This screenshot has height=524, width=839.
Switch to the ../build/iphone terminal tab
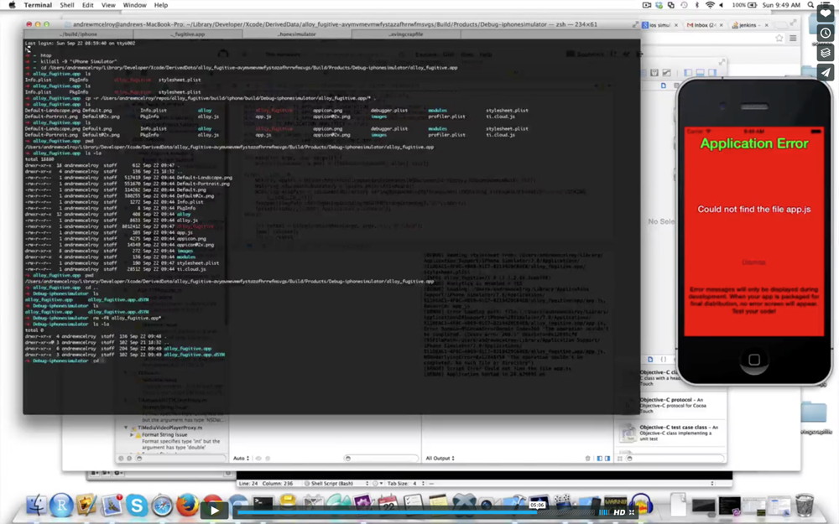coord(78,34)
